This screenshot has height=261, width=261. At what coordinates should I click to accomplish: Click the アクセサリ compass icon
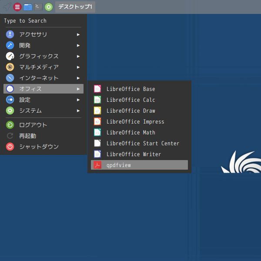click(x=10, y=34)
